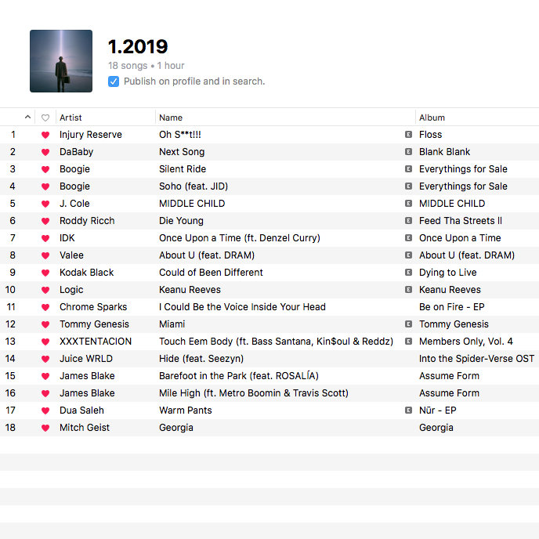Image resolution: width=539 pixels, height=539 pixels.
Task: Click the explicit badge on Touch Eem Body
Action: 408,341
